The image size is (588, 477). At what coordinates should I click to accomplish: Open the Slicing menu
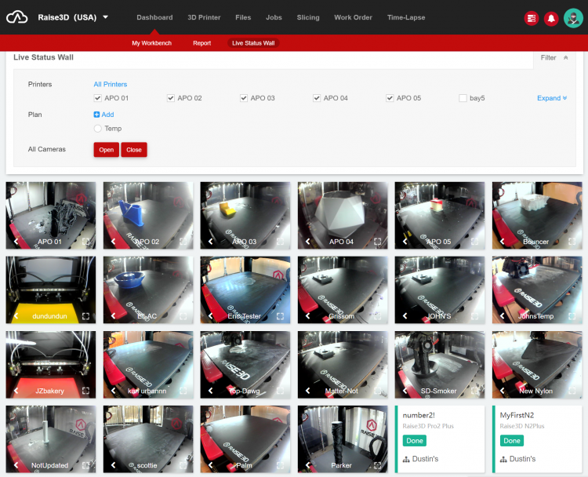click(308, 17)
